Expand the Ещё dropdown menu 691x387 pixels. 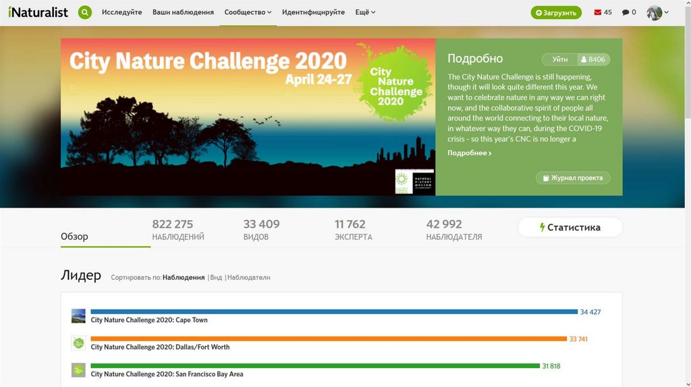(365, 12)
